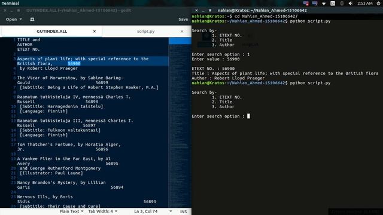This screenshot has width=383, height=215.
Task: Click '[Subtitle: Harmagedonin taistelu]' line
Action: click(61, 106)
